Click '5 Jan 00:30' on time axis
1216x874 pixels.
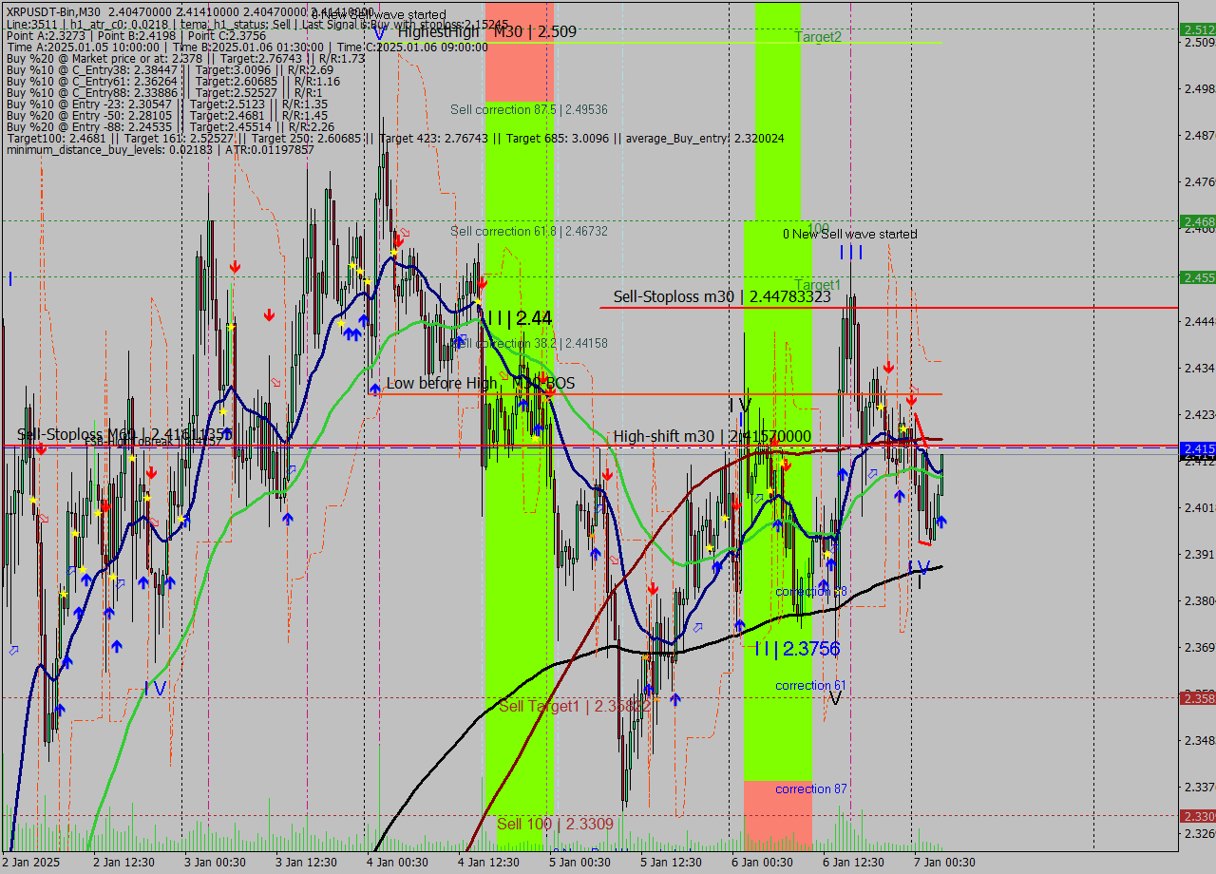tap(579, 863)
